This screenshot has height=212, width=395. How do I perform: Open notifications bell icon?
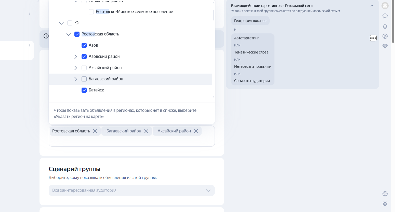[385, 26]
